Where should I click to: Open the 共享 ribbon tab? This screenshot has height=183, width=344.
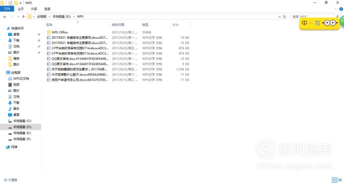(34, 9)
